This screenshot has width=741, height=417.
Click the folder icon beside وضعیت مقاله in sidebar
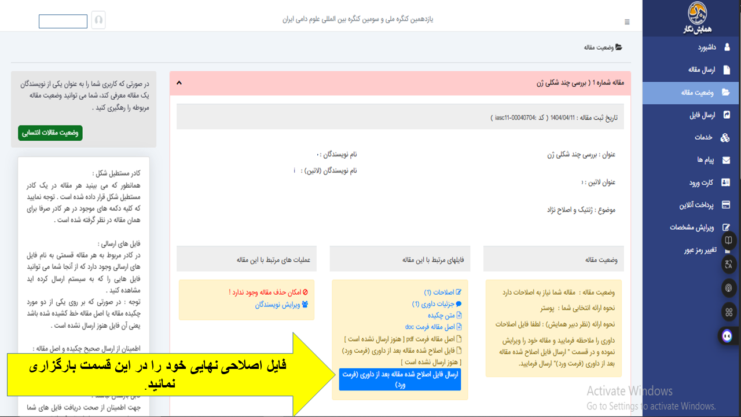click(x=726, y=93)
